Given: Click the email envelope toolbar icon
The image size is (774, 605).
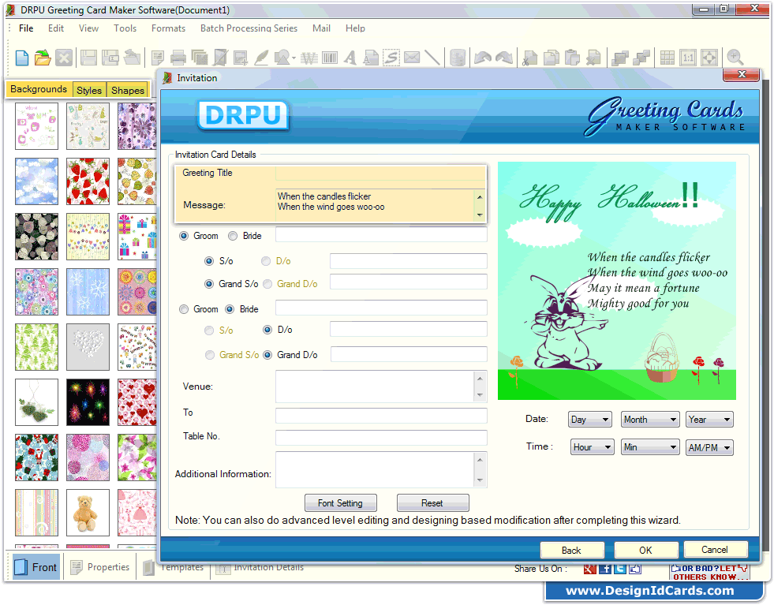Looking at the screenshot, I should click(412, 58).
